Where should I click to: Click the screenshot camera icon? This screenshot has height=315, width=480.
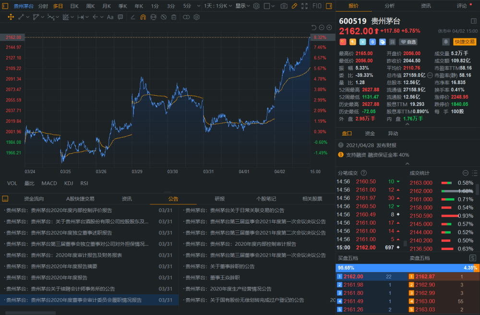tap(284, 6)
